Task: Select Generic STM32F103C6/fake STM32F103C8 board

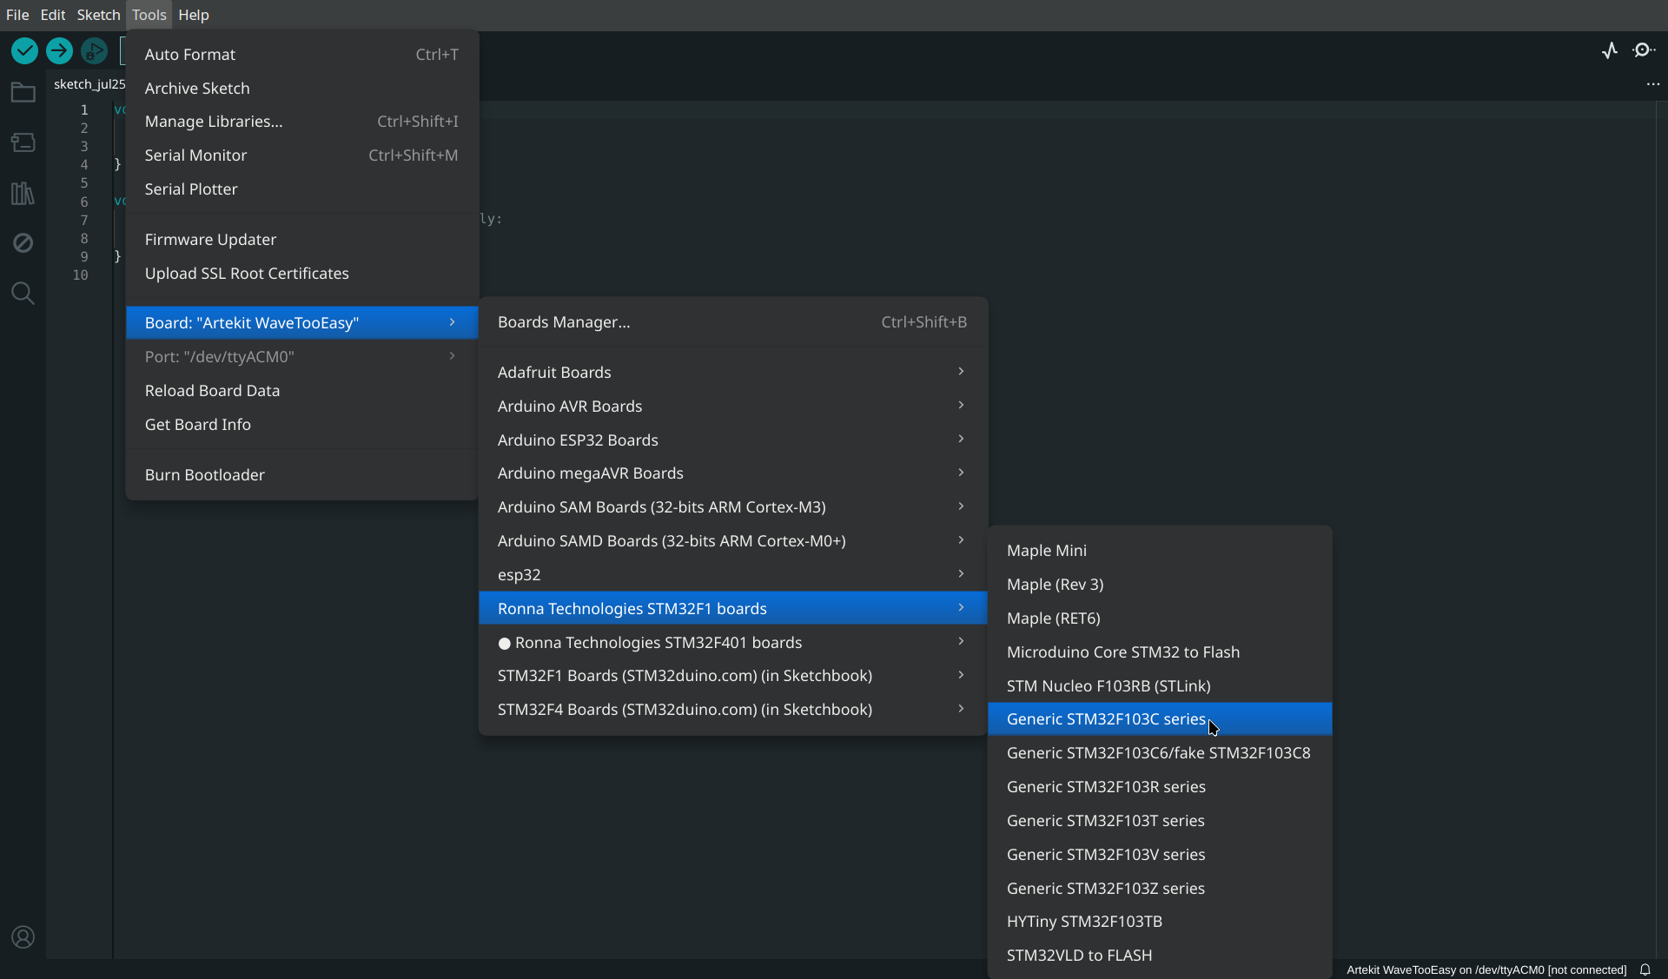Action: [x=1159, y=752]
